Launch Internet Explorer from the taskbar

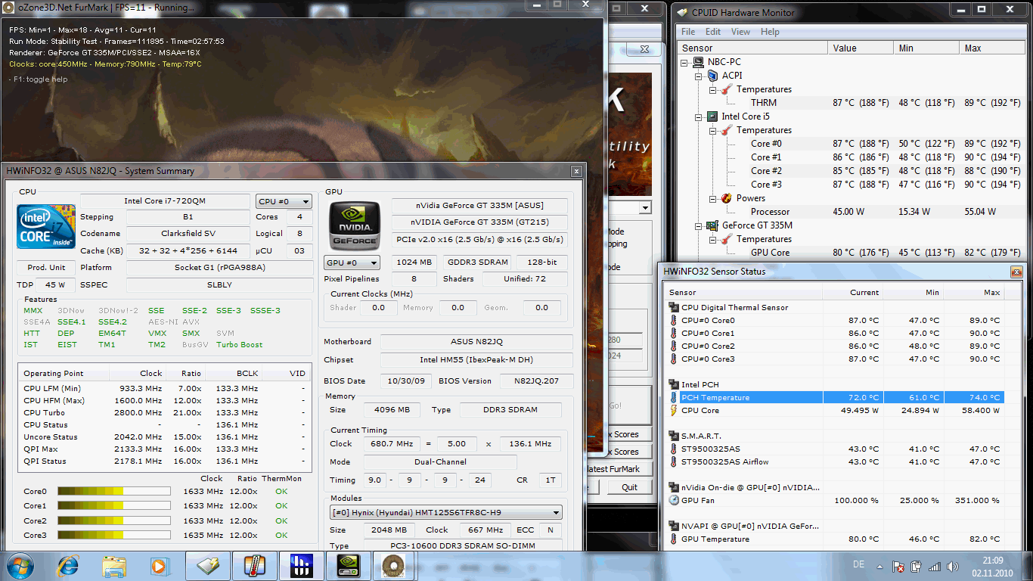tap(68, 566)
